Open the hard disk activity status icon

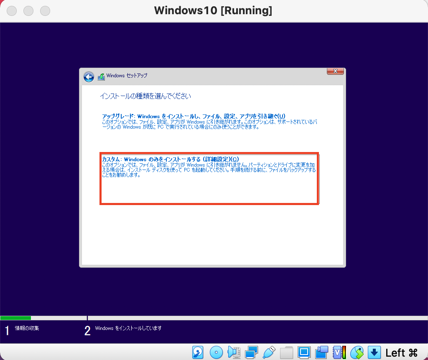tap(198, 352)
